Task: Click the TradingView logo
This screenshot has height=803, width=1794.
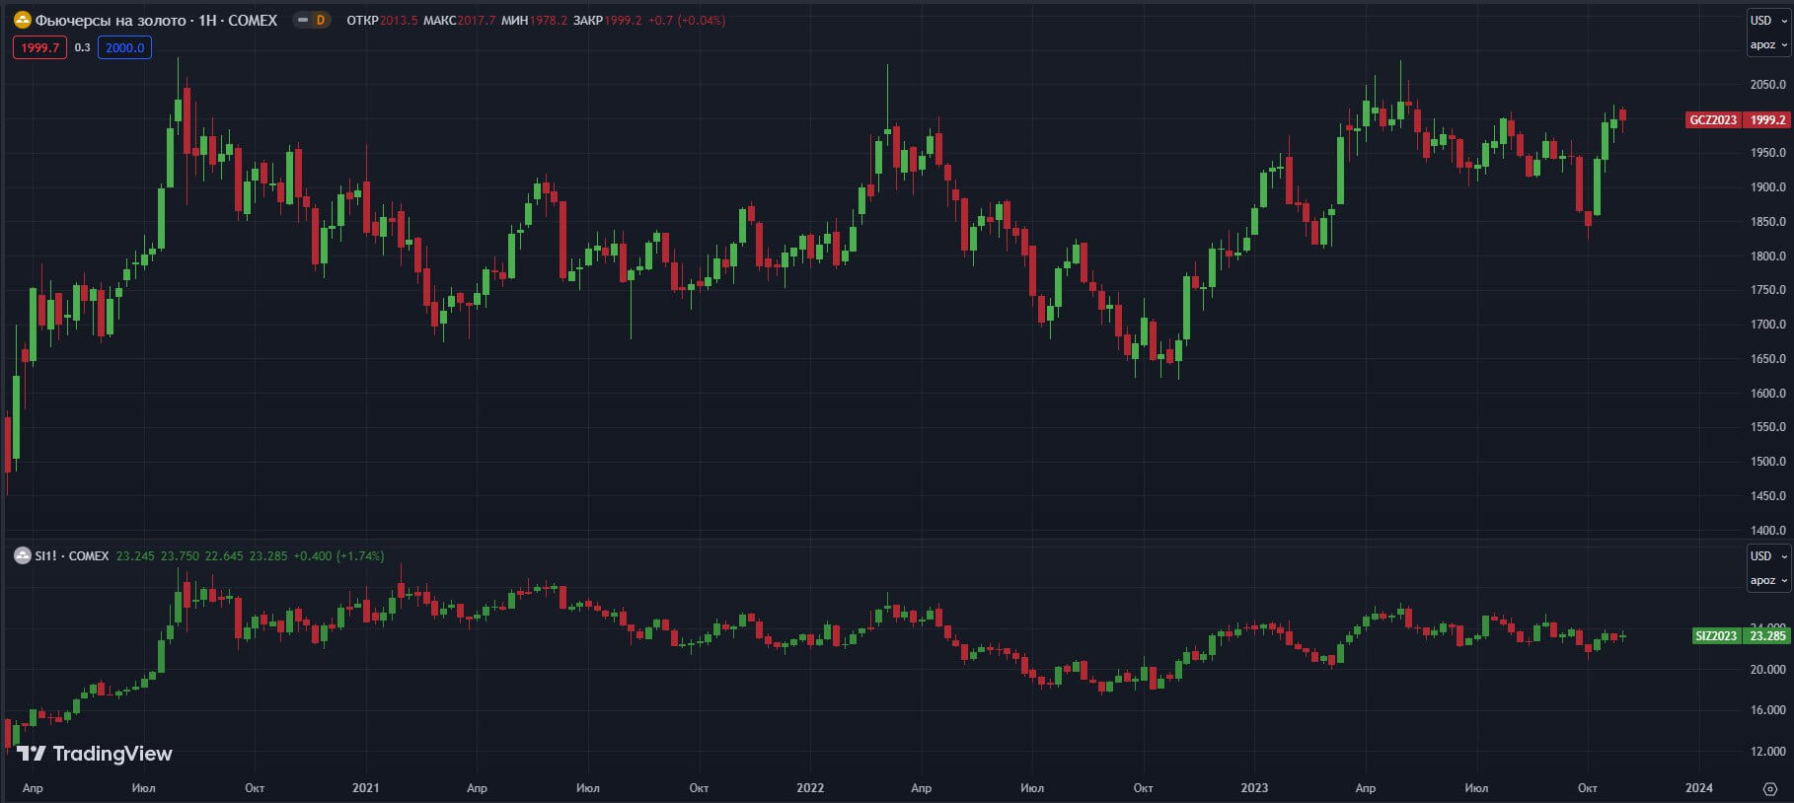Action: click(x=95, y=754)
